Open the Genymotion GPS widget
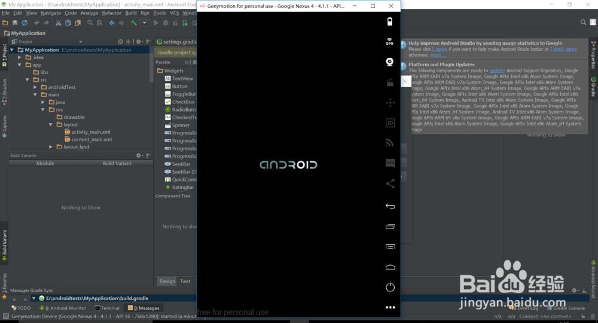Image resolution: width=598 pixels, height=323 pixels. point(389,42)
